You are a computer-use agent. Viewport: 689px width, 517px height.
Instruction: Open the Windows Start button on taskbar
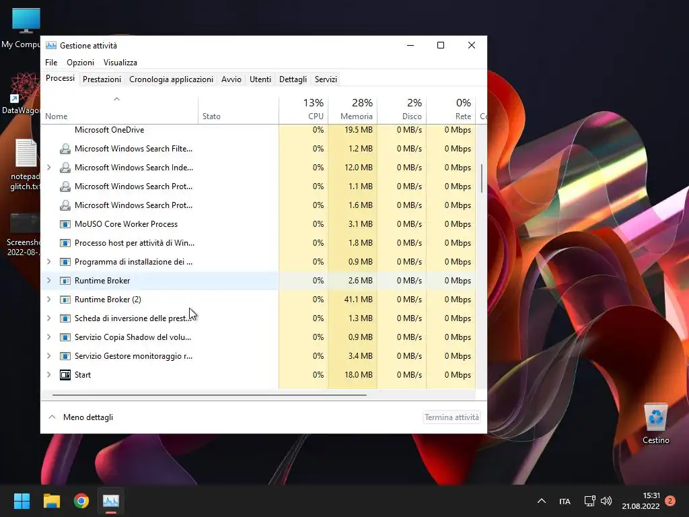22,501
